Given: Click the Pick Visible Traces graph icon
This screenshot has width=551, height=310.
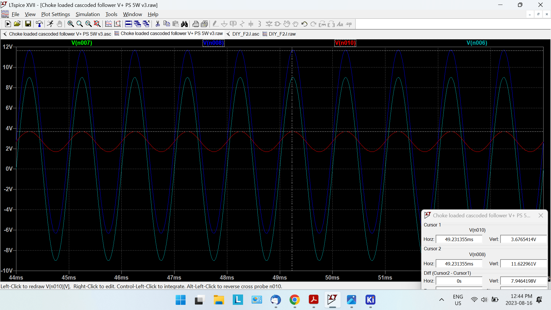Looking at the screenshot, I should click(x=108, y=24).
